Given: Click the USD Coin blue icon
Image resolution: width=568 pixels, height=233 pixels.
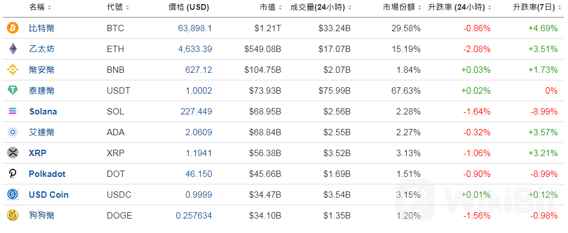Looking at the screenshot, I should tap(13, 195).
